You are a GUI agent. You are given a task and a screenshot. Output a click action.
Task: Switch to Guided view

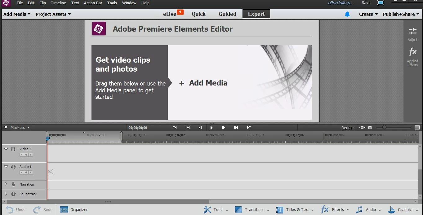click(x=227, y=14)
